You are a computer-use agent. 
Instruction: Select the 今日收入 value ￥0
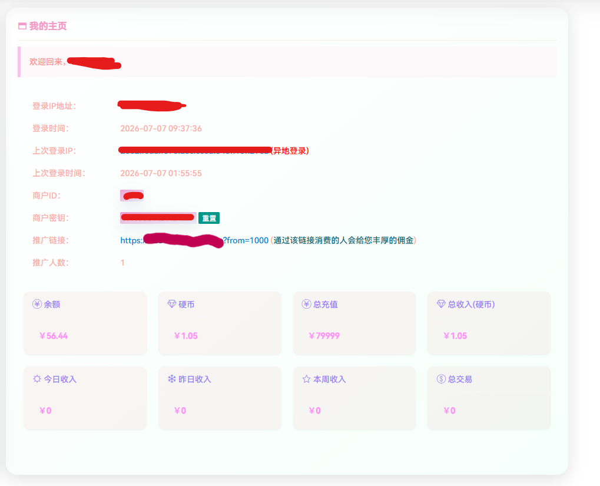point(45,411)
